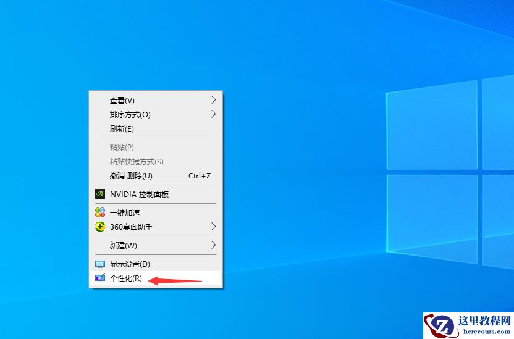Image resolution: width=514 pixels, height=339 pixels.
Task: Click the 一键加速 colorful icon
Action: click(x=100, y=212)
